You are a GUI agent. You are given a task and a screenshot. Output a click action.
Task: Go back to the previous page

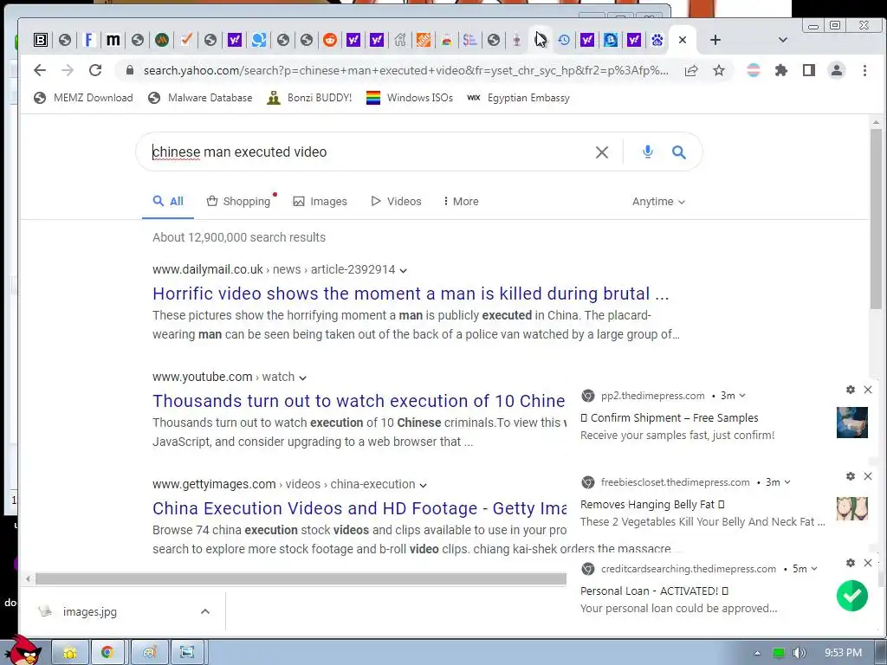[40, 70]
